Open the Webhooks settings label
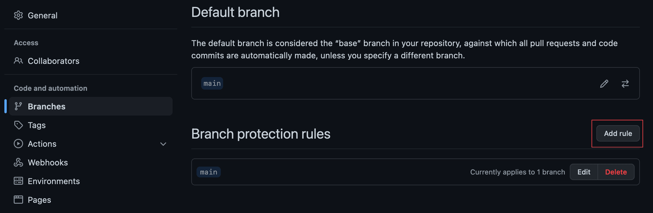This screenshot has height=213, width=653. 48,163
